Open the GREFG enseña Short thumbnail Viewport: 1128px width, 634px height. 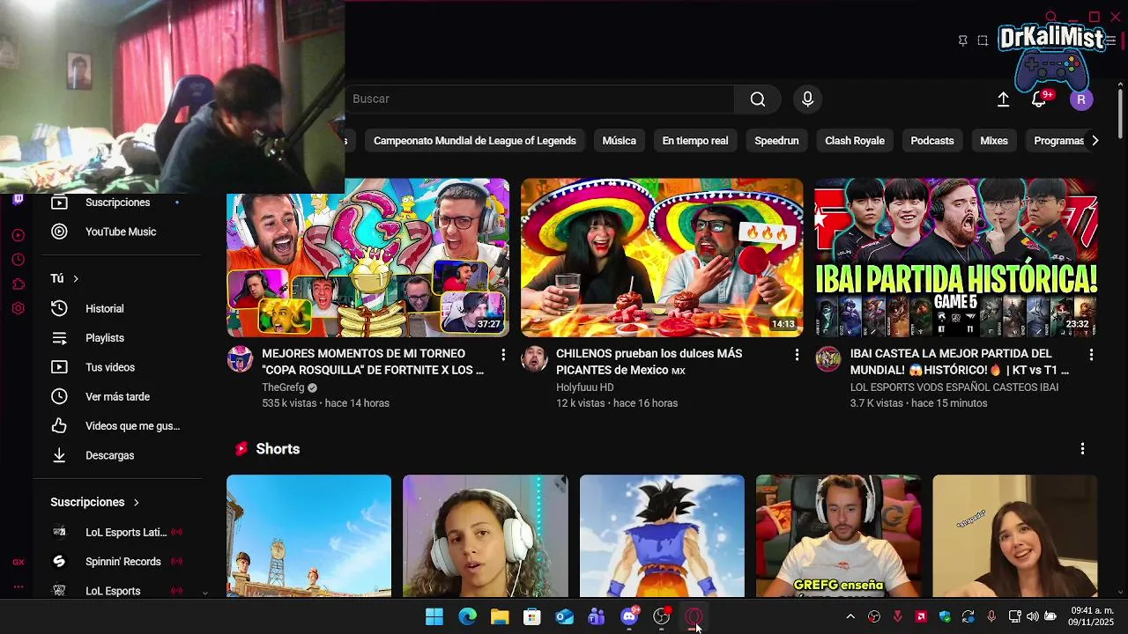click(838, 536)
